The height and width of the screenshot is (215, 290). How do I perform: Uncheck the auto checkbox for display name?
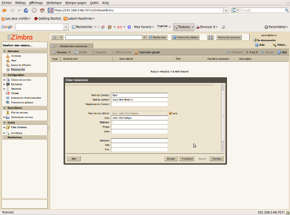[170, 113]
